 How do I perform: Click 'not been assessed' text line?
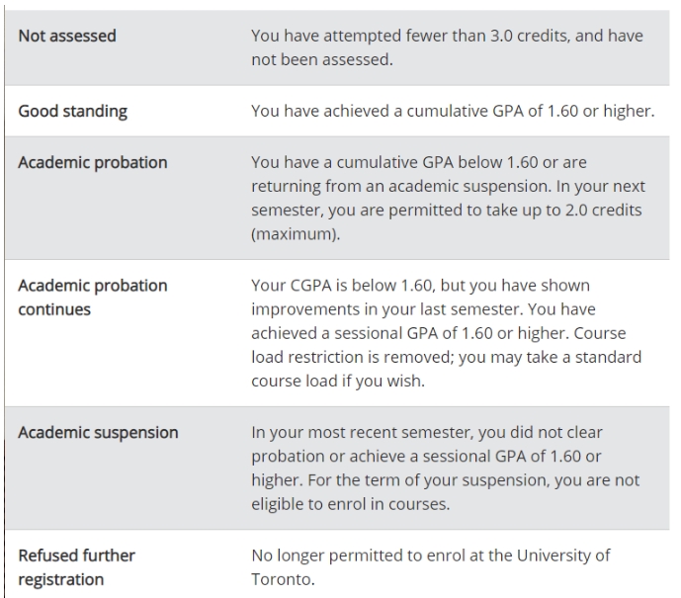(x=322, y=59)
